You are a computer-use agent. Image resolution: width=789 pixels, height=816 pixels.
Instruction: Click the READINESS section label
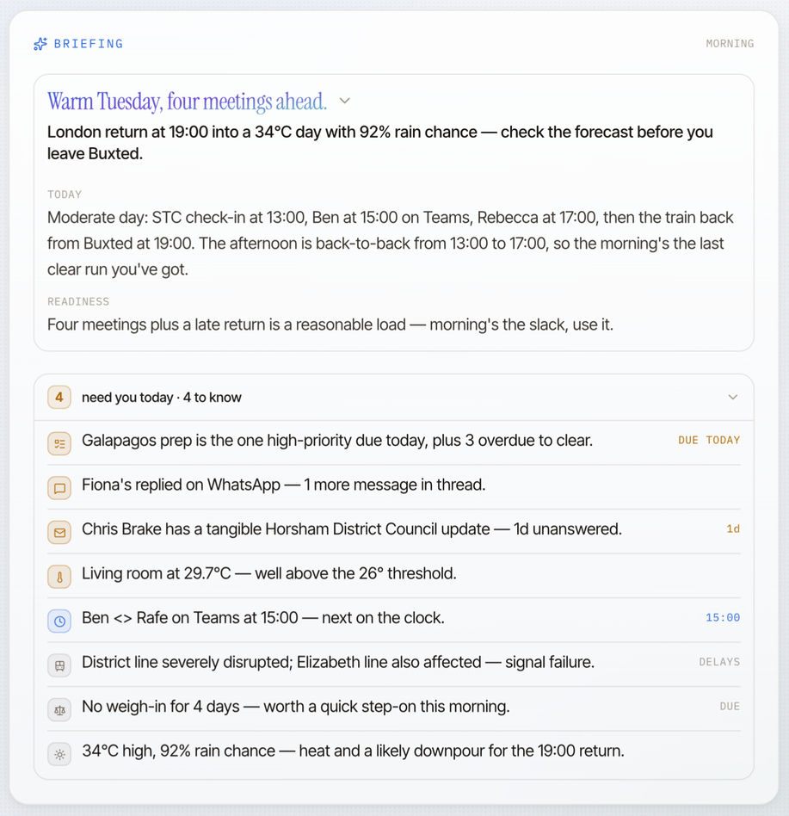tap(78, 302)
